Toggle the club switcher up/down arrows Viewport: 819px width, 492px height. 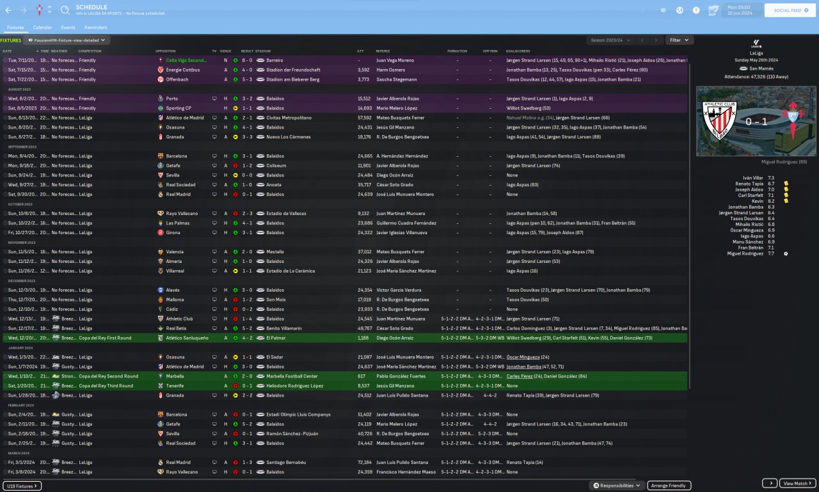[50, 10]
